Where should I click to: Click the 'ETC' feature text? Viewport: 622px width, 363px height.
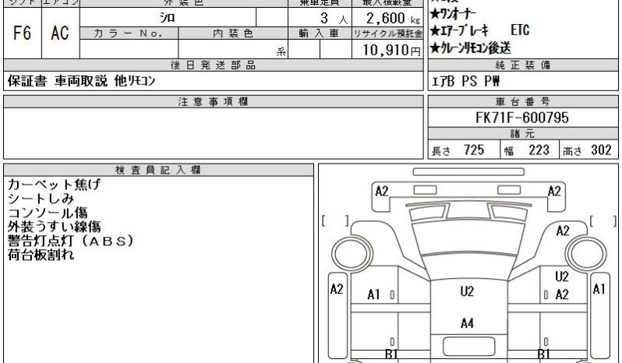tap(520, 30)
